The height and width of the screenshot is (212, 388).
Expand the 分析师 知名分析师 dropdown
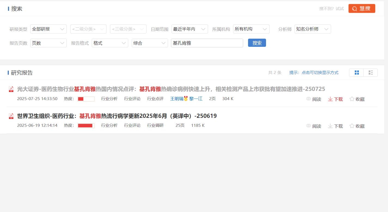(313, 29)
